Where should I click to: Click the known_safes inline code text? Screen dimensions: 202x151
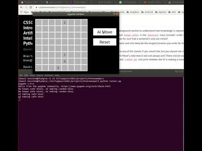click(x=131, y=35)
